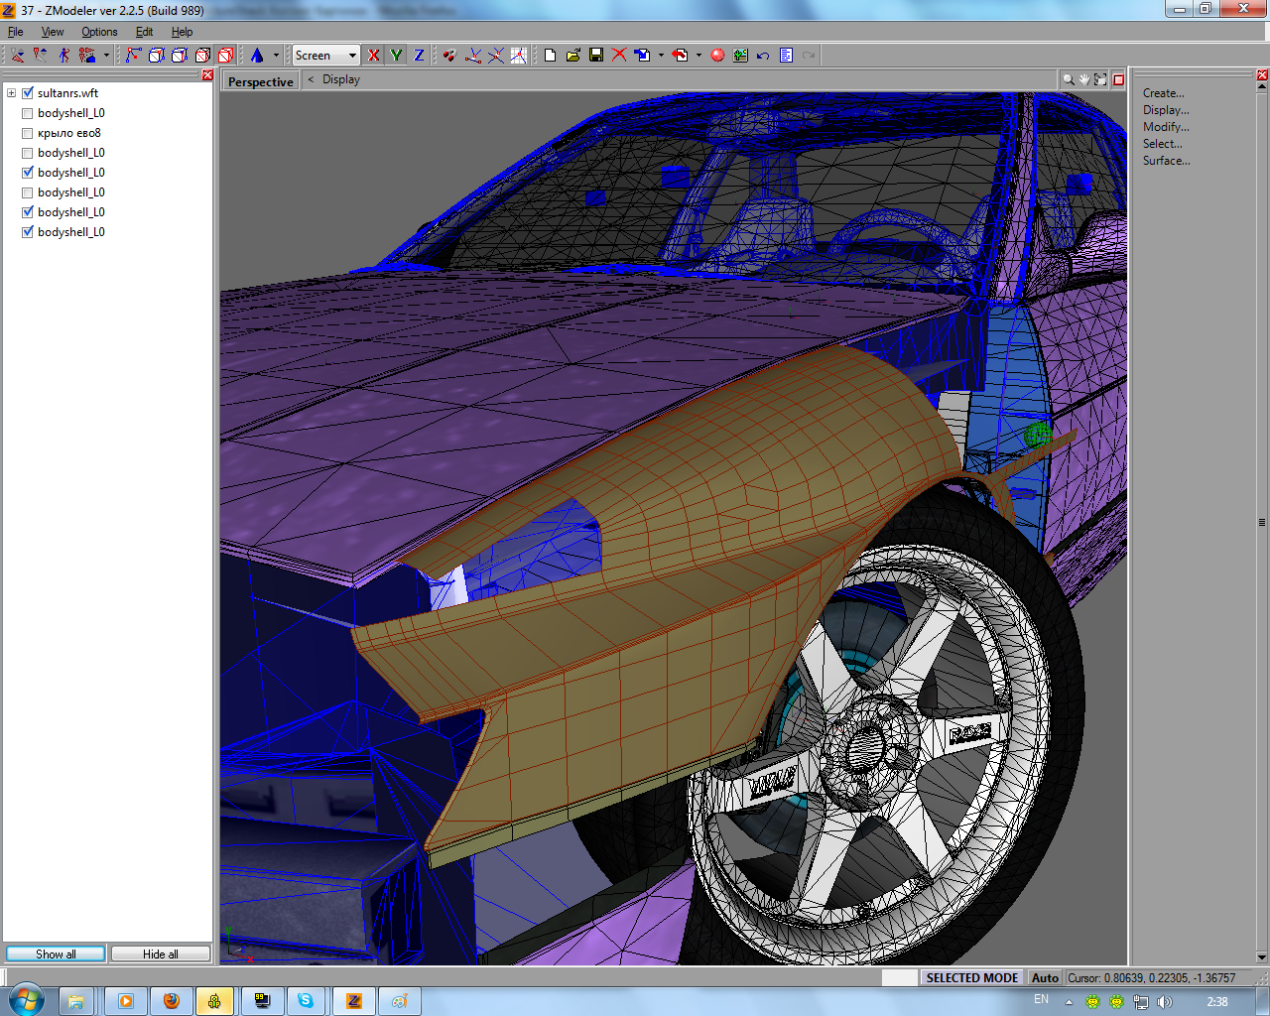
Task: Collapse viewport toolbar with '<' arrow
Action: 311,79
